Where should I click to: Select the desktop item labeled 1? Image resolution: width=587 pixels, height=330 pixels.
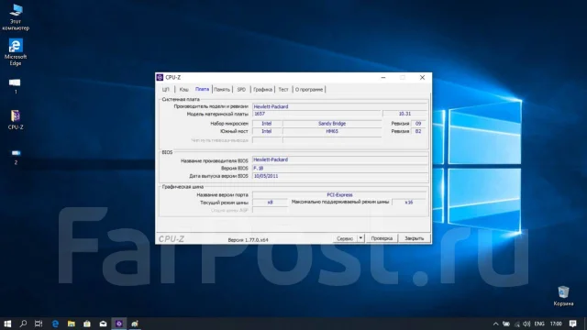pyautogui.click(x=15, y=85)
